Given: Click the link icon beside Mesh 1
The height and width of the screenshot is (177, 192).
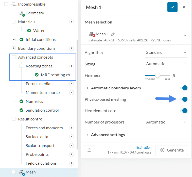Looking at the screenshot, I should click(113, 34).
